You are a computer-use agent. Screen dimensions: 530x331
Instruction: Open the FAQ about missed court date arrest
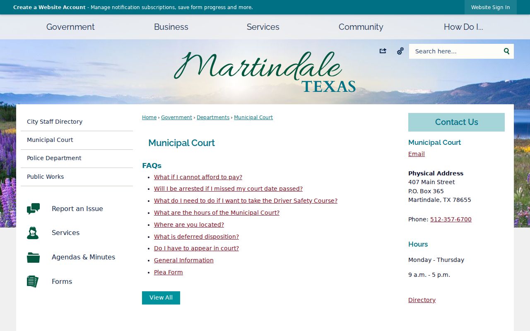(228, 189)
